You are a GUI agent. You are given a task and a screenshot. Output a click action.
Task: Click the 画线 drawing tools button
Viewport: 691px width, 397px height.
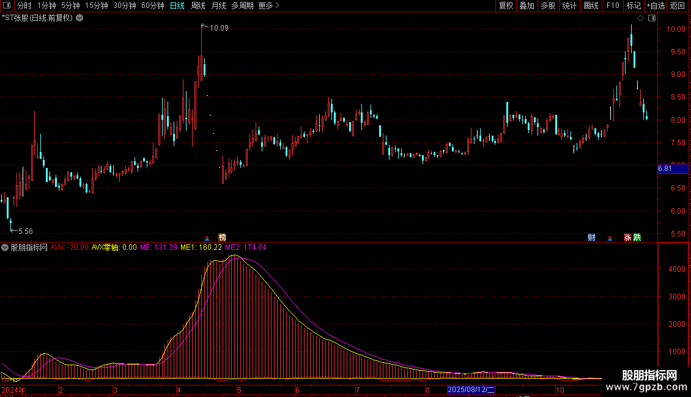pyautogui.click(x=591, y=5)
